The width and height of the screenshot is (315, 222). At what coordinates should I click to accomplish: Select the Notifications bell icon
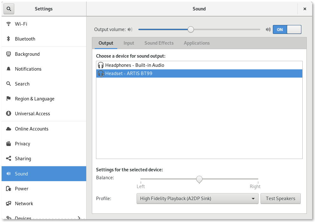[9, 69]
